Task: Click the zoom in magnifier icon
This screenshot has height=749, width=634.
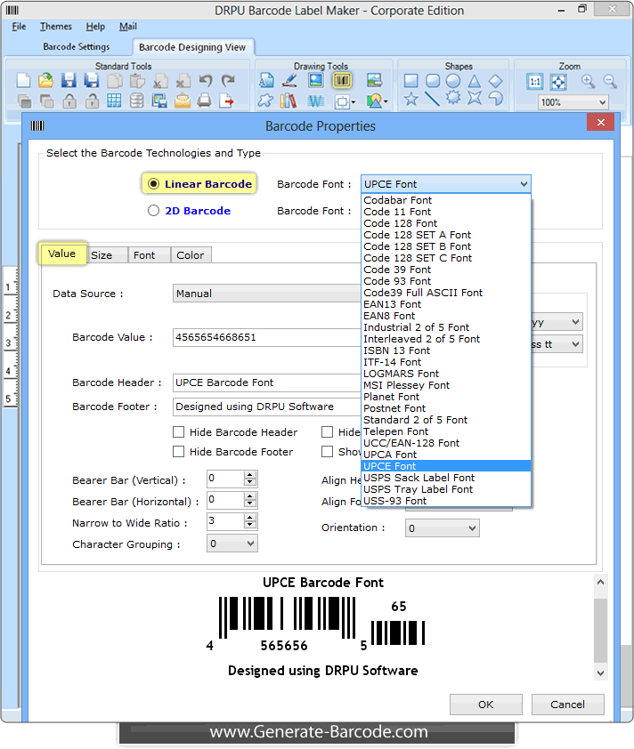Action: click(588, 81)
